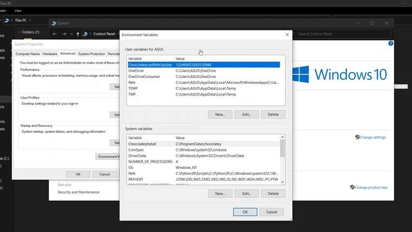The image size is (412, 232).
Task: Click Edit button under user variables
Action: pos(247,115)
